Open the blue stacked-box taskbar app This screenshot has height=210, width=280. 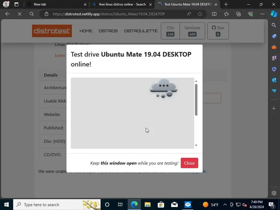pyautogui.click(x=188, y=205)
